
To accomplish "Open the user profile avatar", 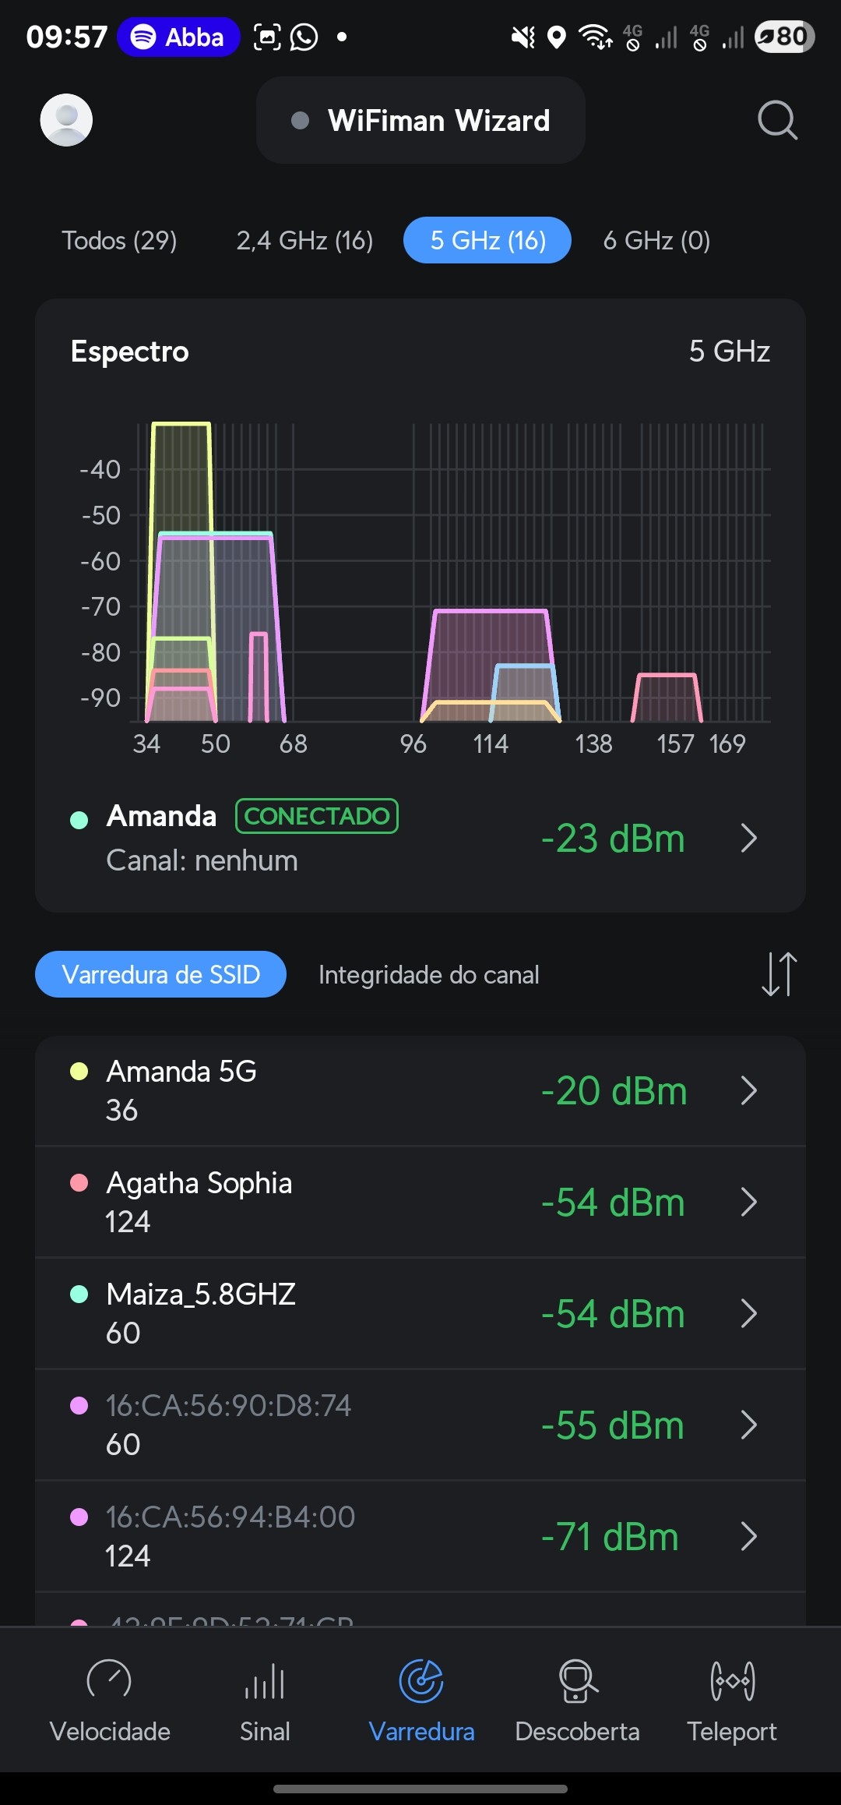I will [x=66, y=120].
